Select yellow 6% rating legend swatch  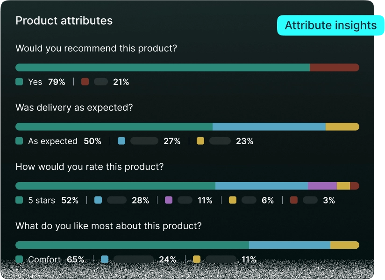point(233,200)
